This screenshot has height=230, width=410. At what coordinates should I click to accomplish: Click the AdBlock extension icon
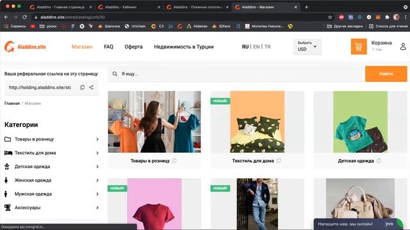(x=341, y=17)
